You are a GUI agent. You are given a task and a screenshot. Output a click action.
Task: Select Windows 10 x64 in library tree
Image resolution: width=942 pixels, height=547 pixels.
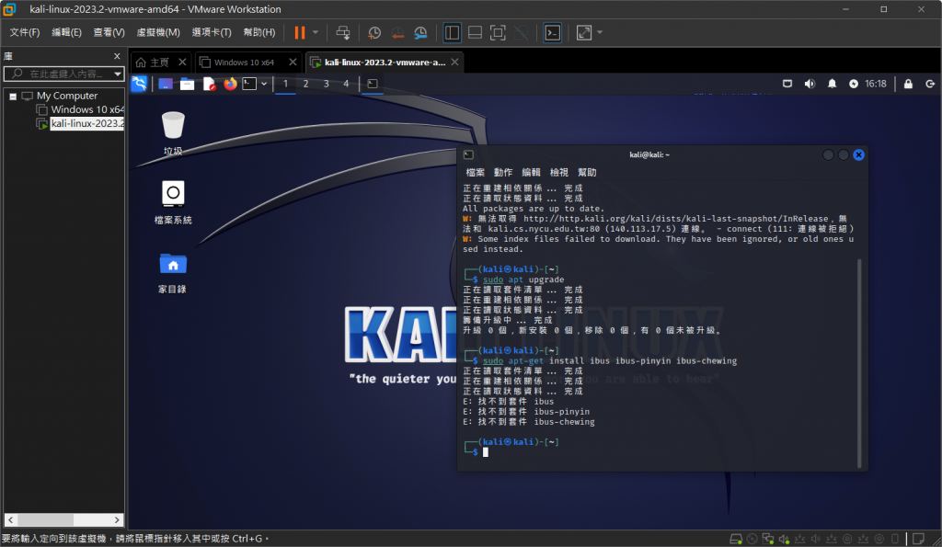86,109
